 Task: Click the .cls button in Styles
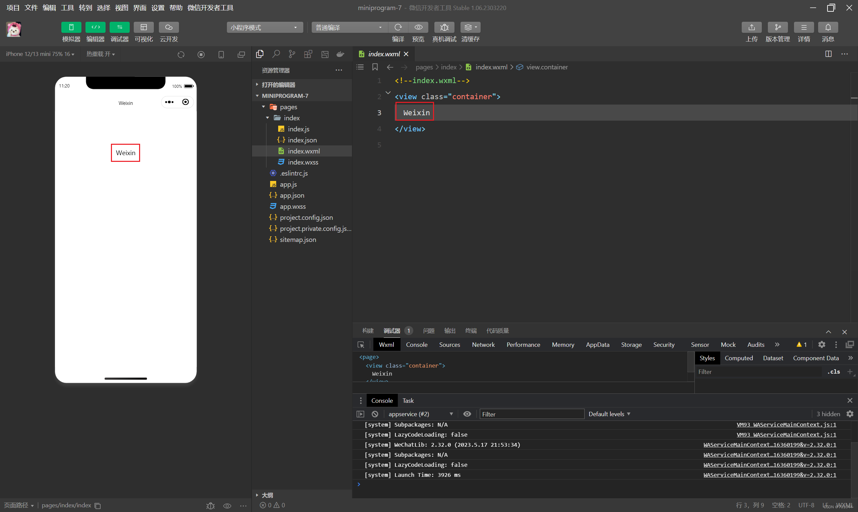click(833, 372)
